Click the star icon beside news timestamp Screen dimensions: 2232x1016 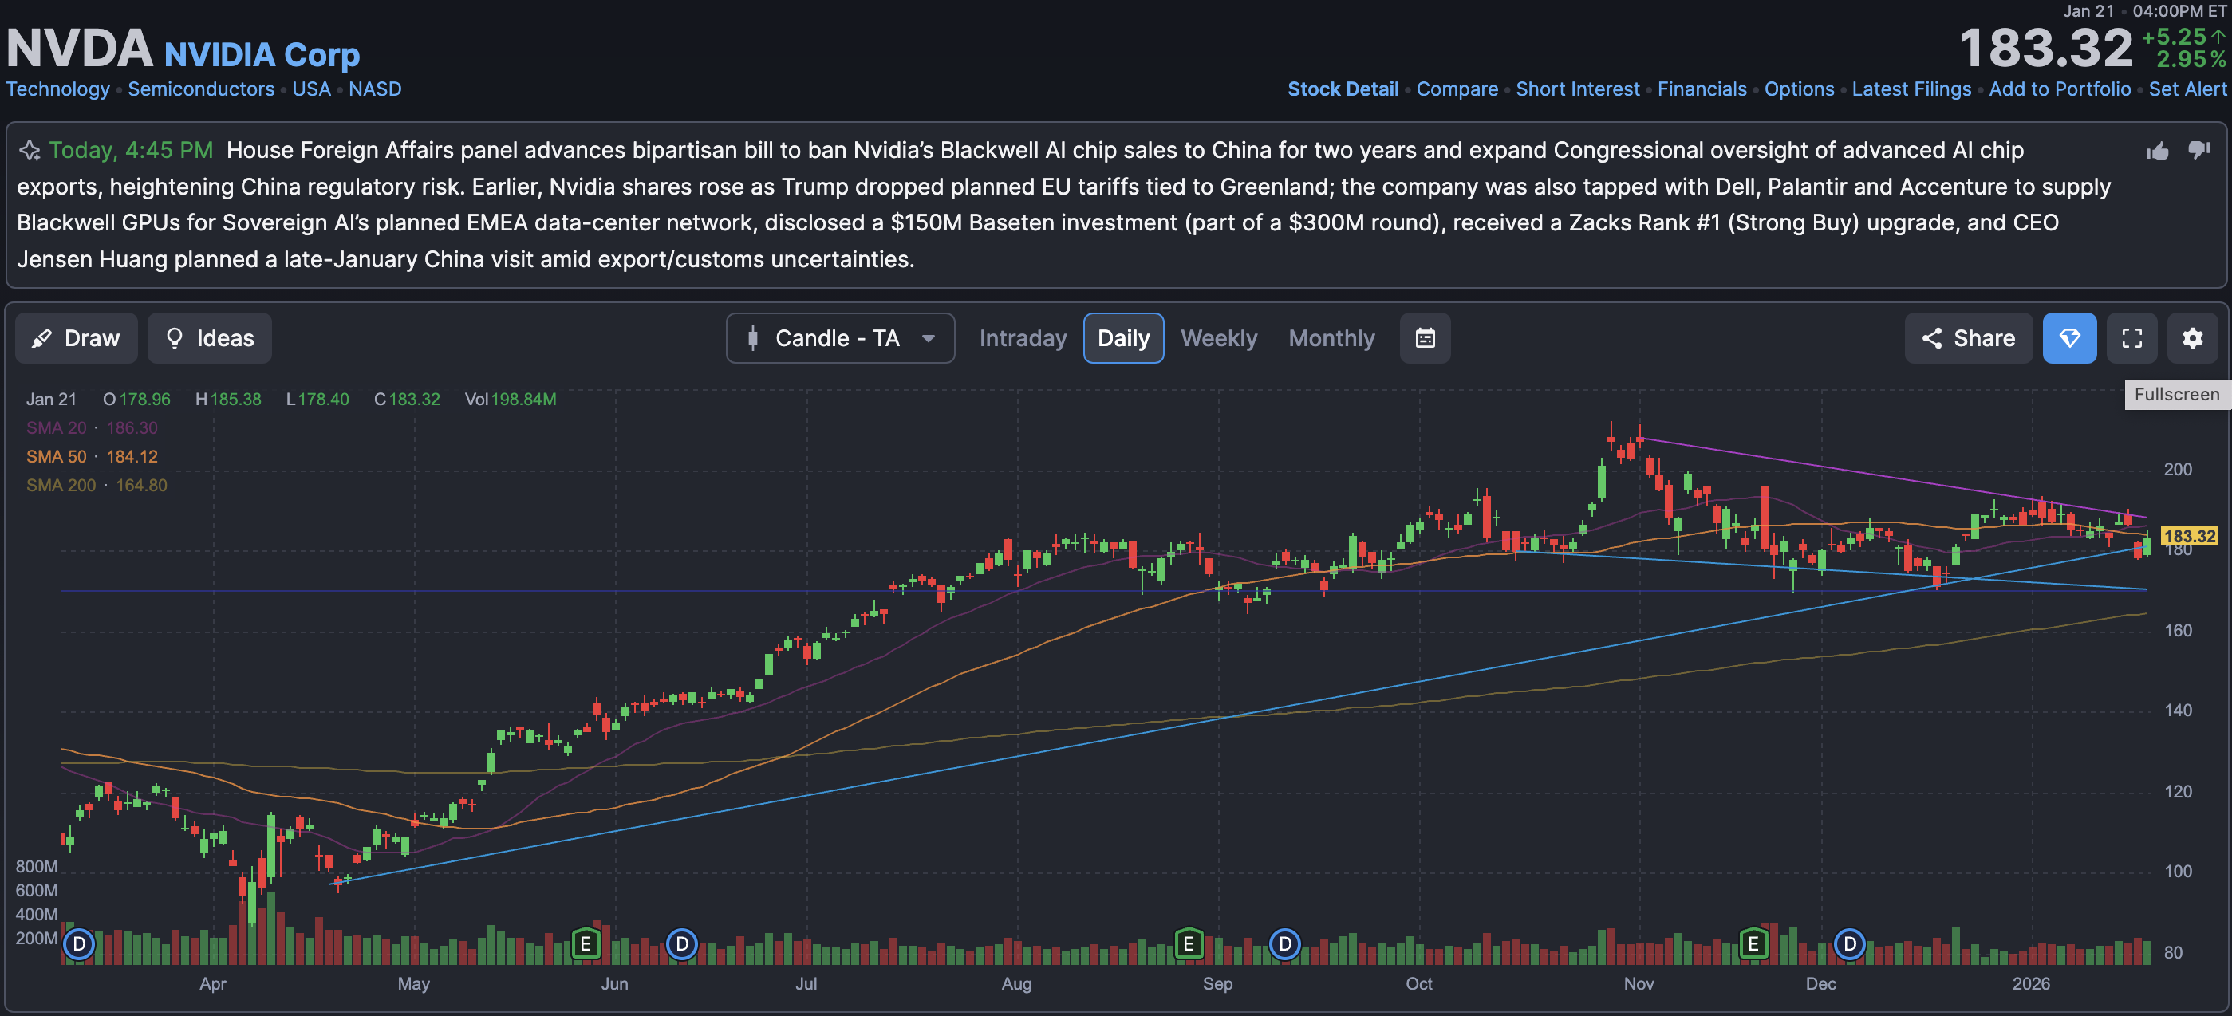coord(30,151)
